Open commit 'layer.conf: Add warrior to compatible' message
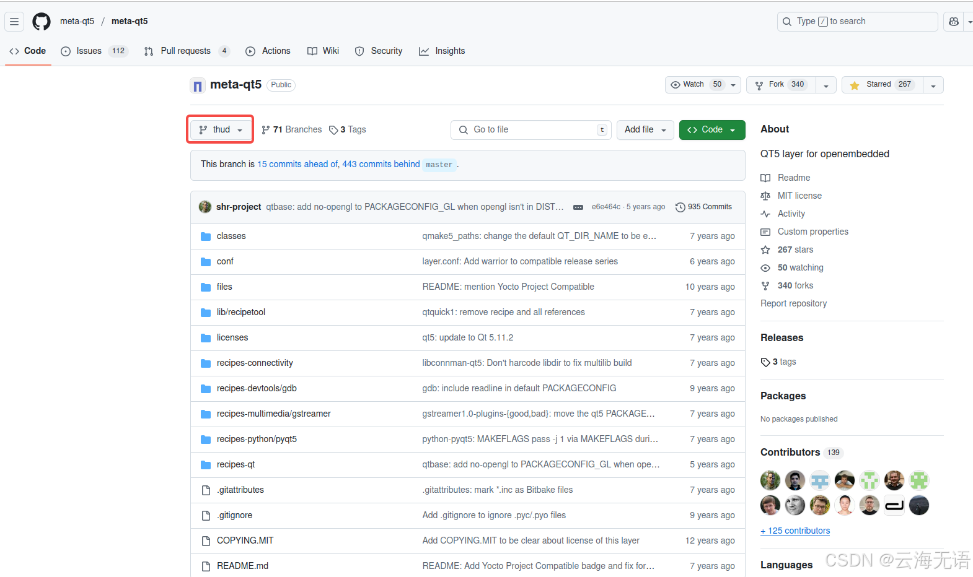The width and height of the screenshot is (973, 577). coord(520,261)
